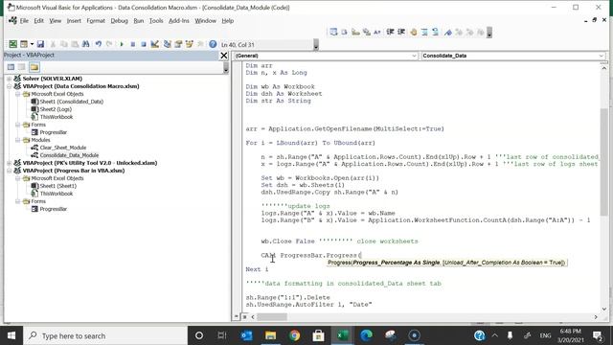Click the Complete Word icon in Edit toolbar
Screen dimensions: 613x345
(377, 32)
